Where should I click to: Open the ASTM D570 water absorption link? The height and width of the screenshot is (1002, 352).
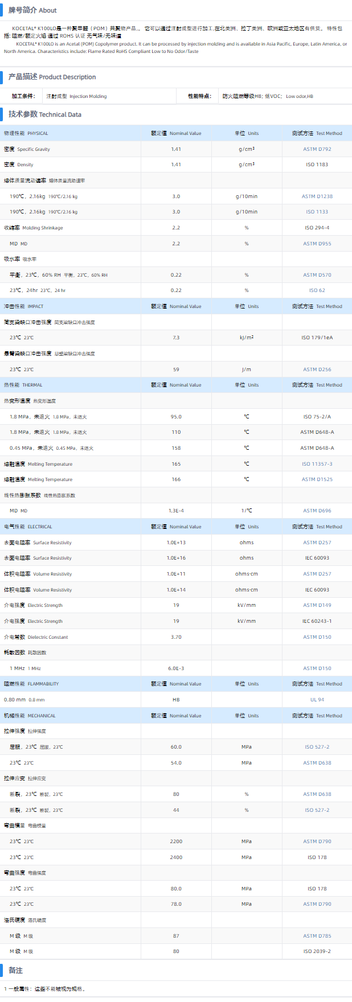(x=317, y=275)
